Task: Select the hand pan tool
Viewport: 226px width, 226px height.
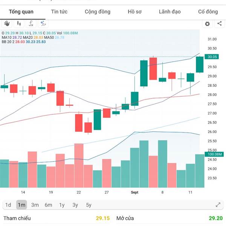Action: [7, 24]
